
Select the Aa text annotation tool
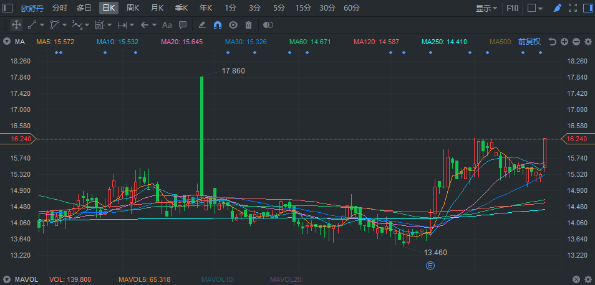pos(167,25)
